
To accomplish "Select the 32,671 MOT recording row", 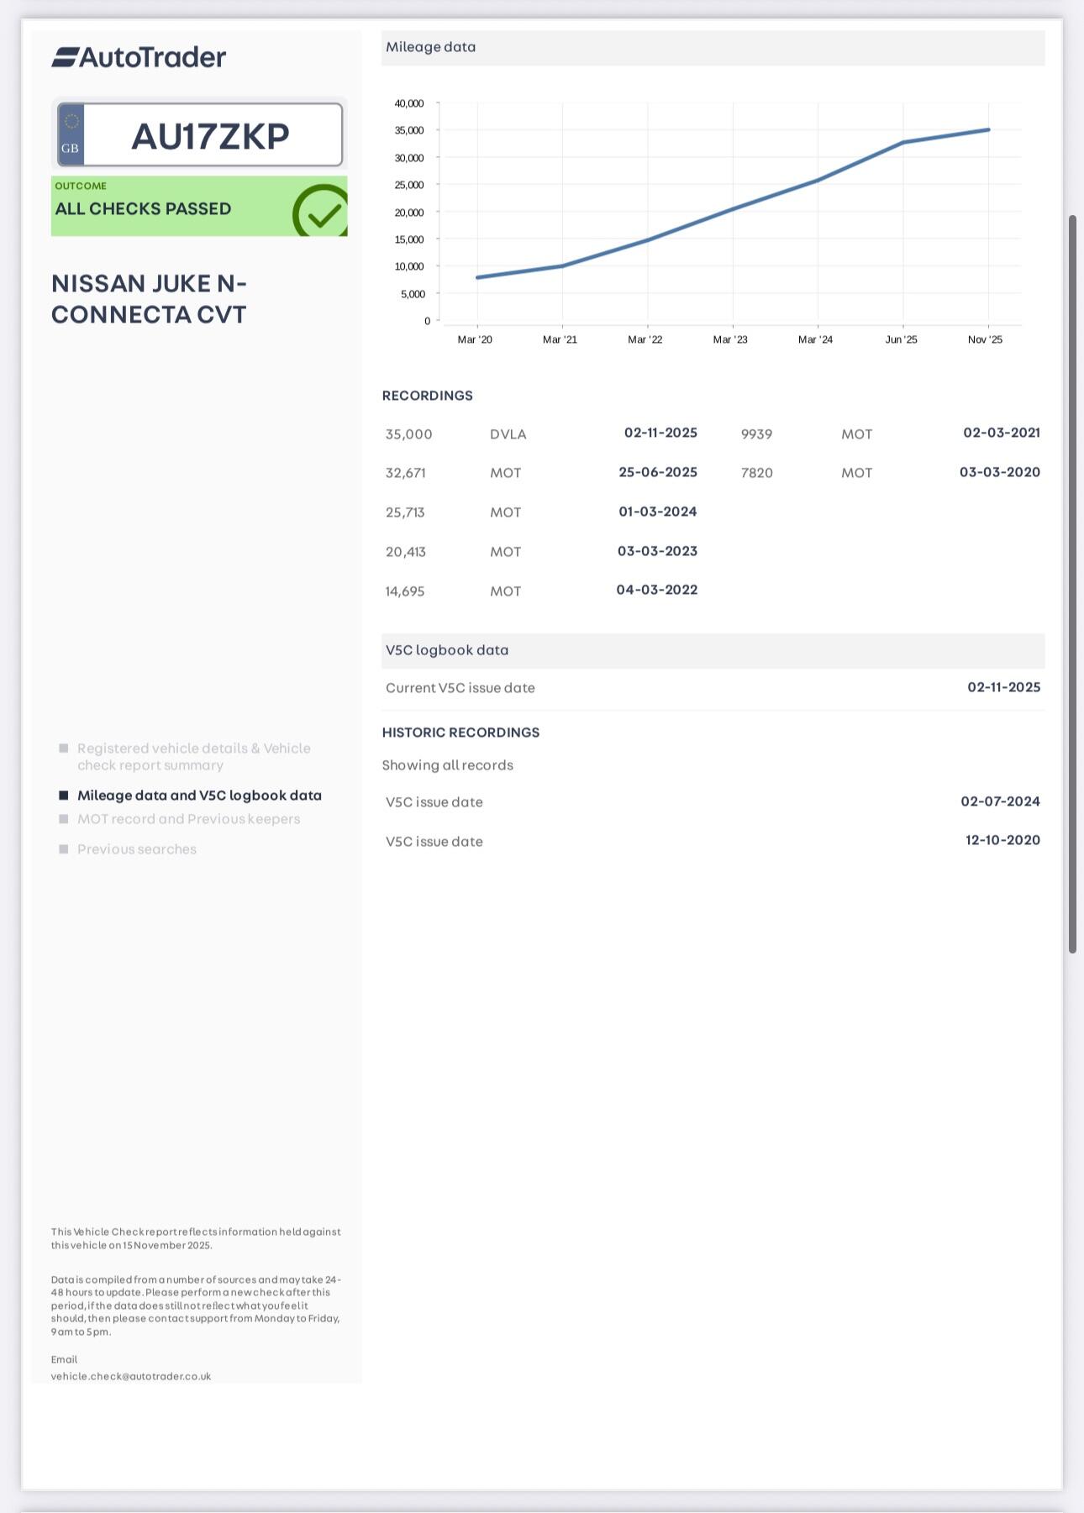I will coord(541,472).
